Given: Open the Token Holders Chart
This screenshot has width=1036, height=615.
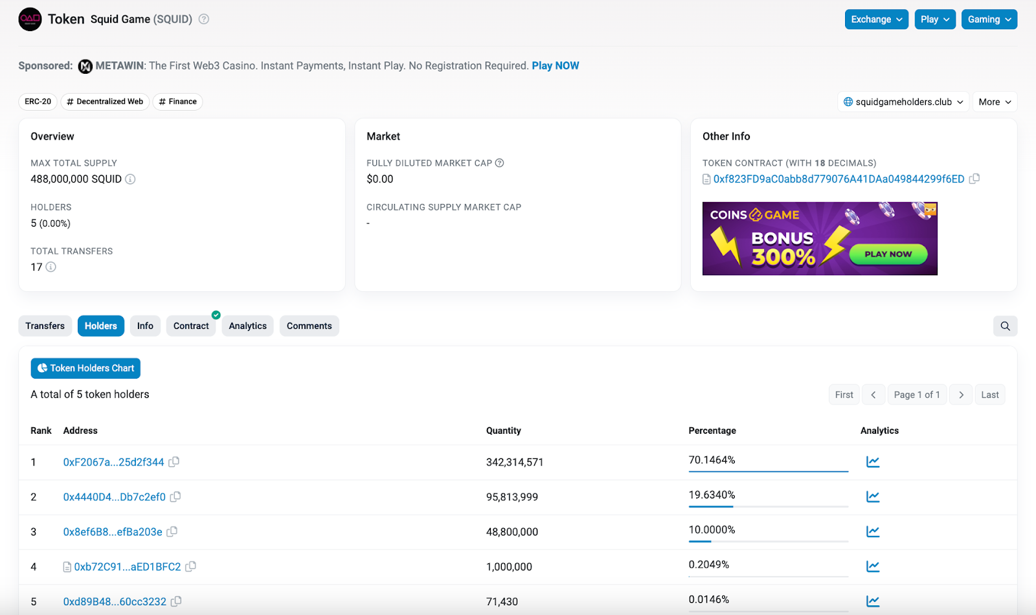Looking at the screenshot, I should click(85, 368).
